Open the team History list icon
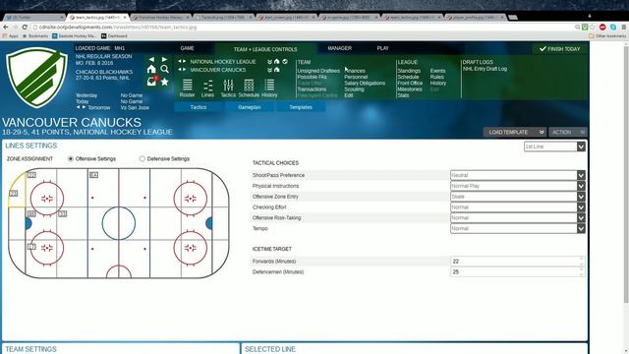Viewport: 629px width, 354px height. [x=269, y=88]
